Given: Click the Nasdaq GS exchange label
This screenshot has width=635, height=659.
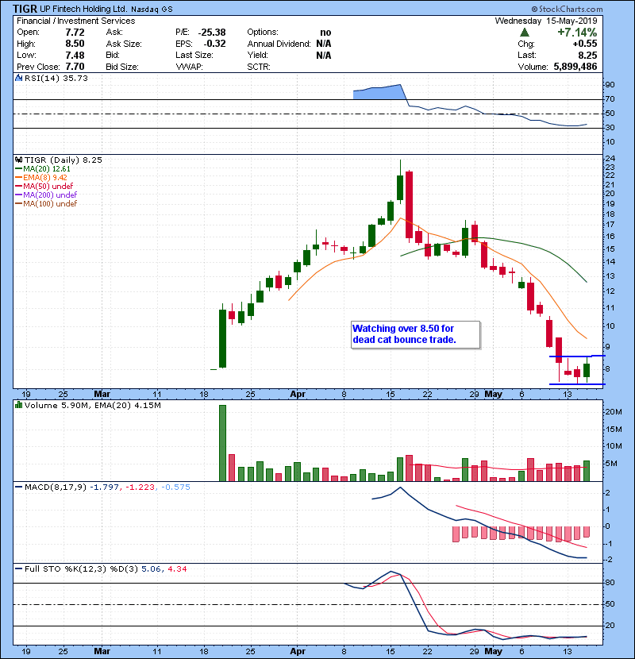Looking at the screenshot, I should pyautogui.click(x=152, y=10).
